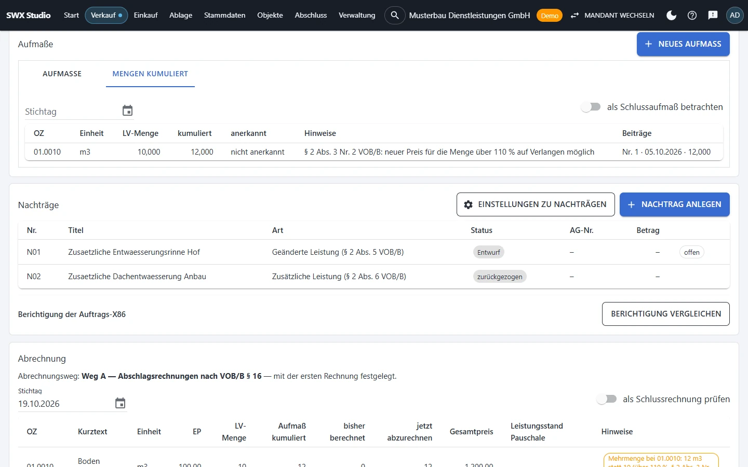Toggle dark mode moon icon
The height and width of the screenshot is (467, 748).
click(x=672, y=16)
